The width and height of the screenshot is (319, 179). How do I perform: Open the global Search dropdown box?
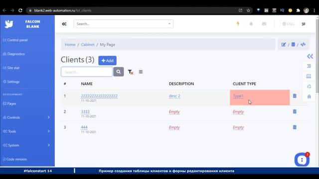coord(124,24)
